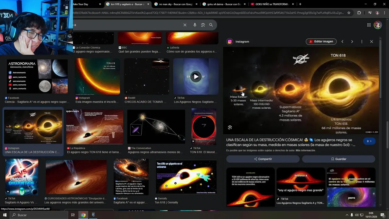Open a new Chrome tab

pos(300,4)
